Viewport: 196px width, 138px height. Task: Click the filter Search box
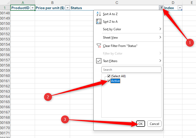pos(131,70)
